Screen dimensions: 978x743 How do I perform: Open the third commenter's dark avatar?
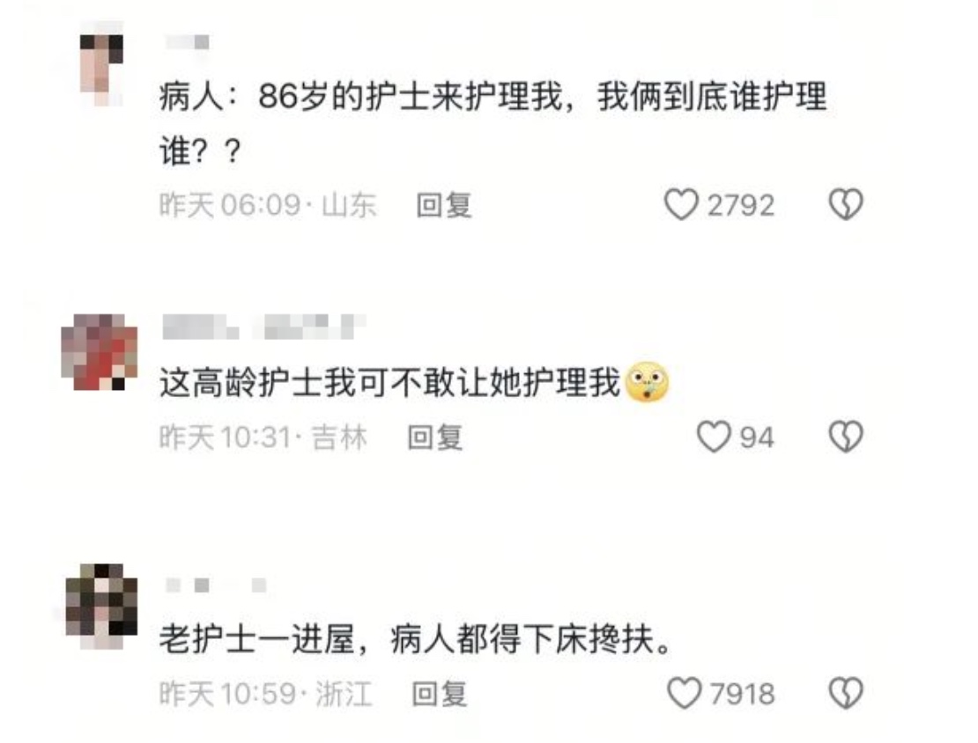click(101, 606)
